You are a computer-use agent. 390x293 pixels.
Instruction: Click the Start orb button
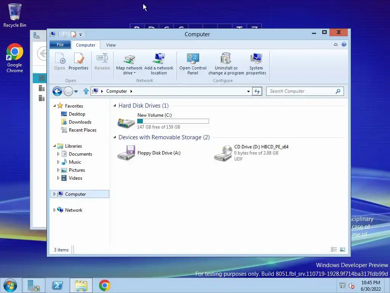10,285
